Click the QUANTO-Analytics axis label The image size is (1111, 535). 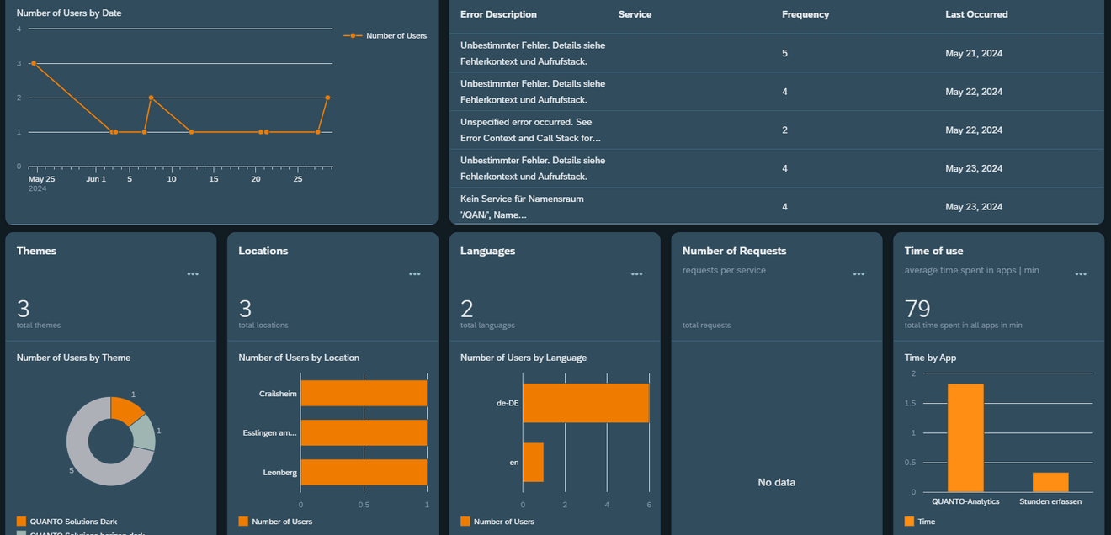(x=965, y=501)
